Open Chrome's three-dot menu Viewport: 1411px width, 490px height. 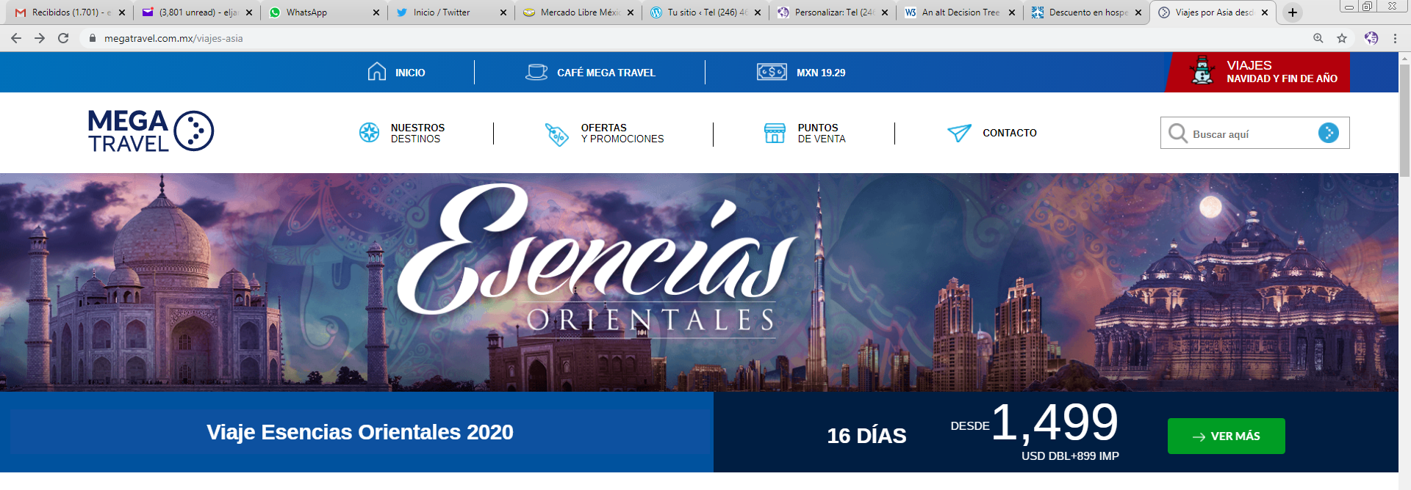(1395, 38)
